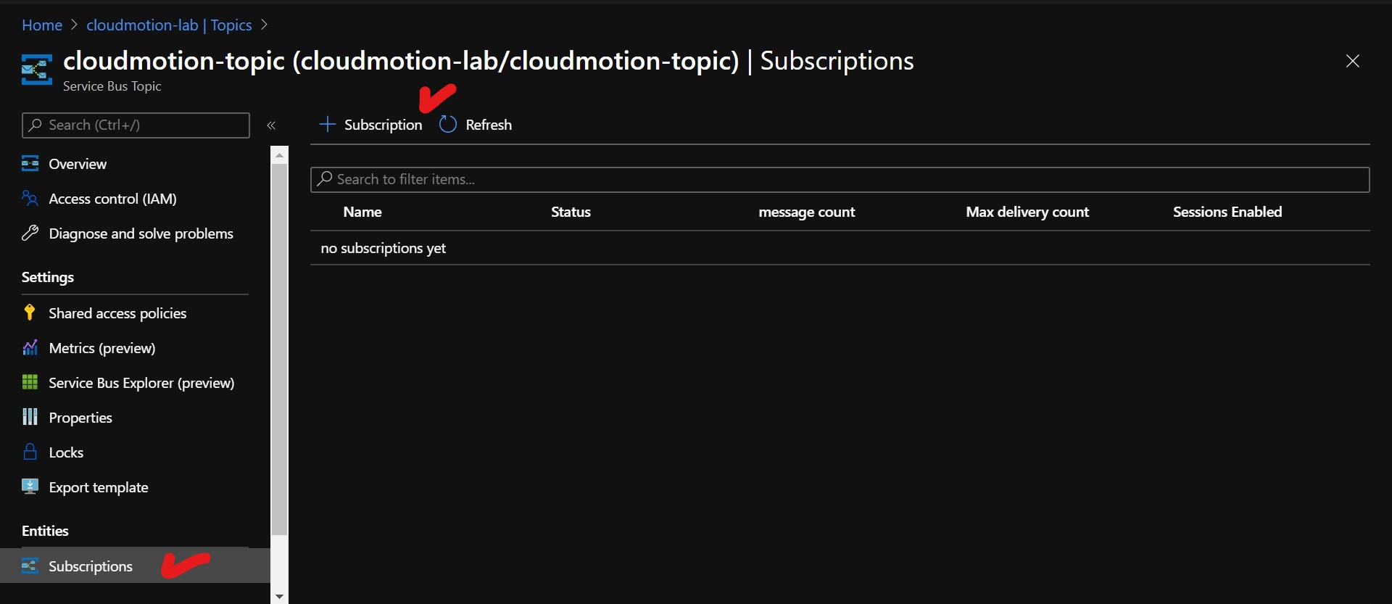Click the Service Bus Topic header icon
Screen dimensions: 1392x604
36,70
